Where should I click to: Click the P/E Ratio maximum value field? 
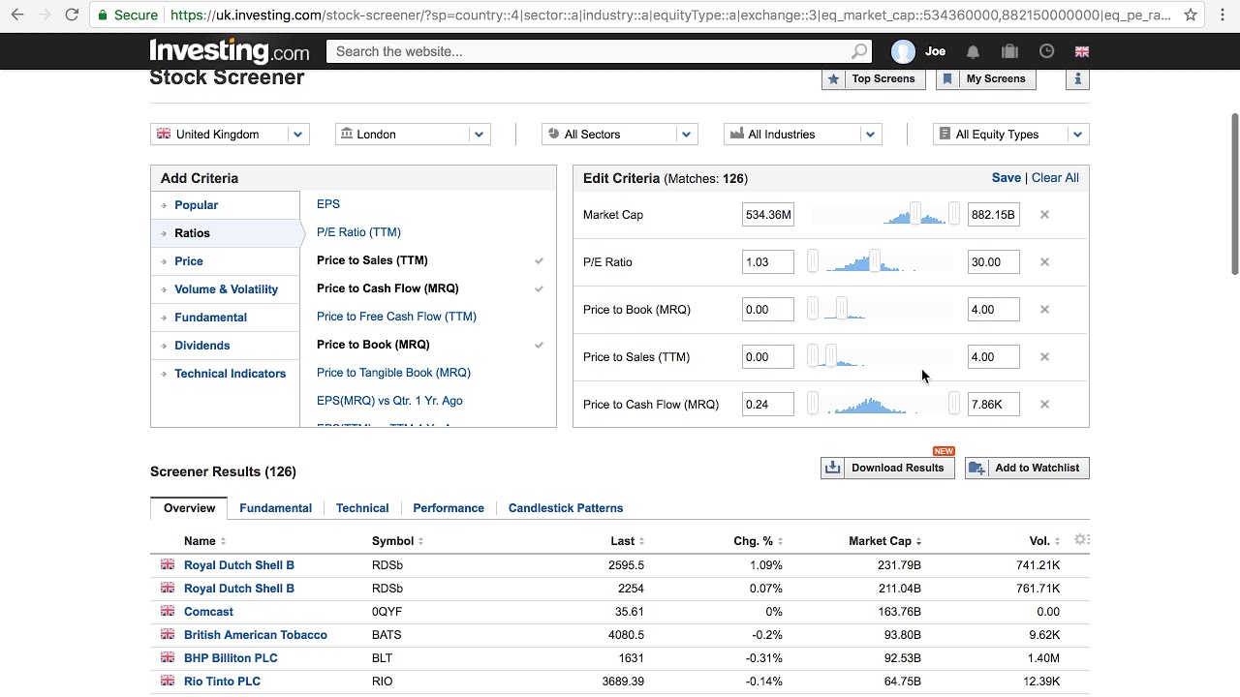(993, 262)
